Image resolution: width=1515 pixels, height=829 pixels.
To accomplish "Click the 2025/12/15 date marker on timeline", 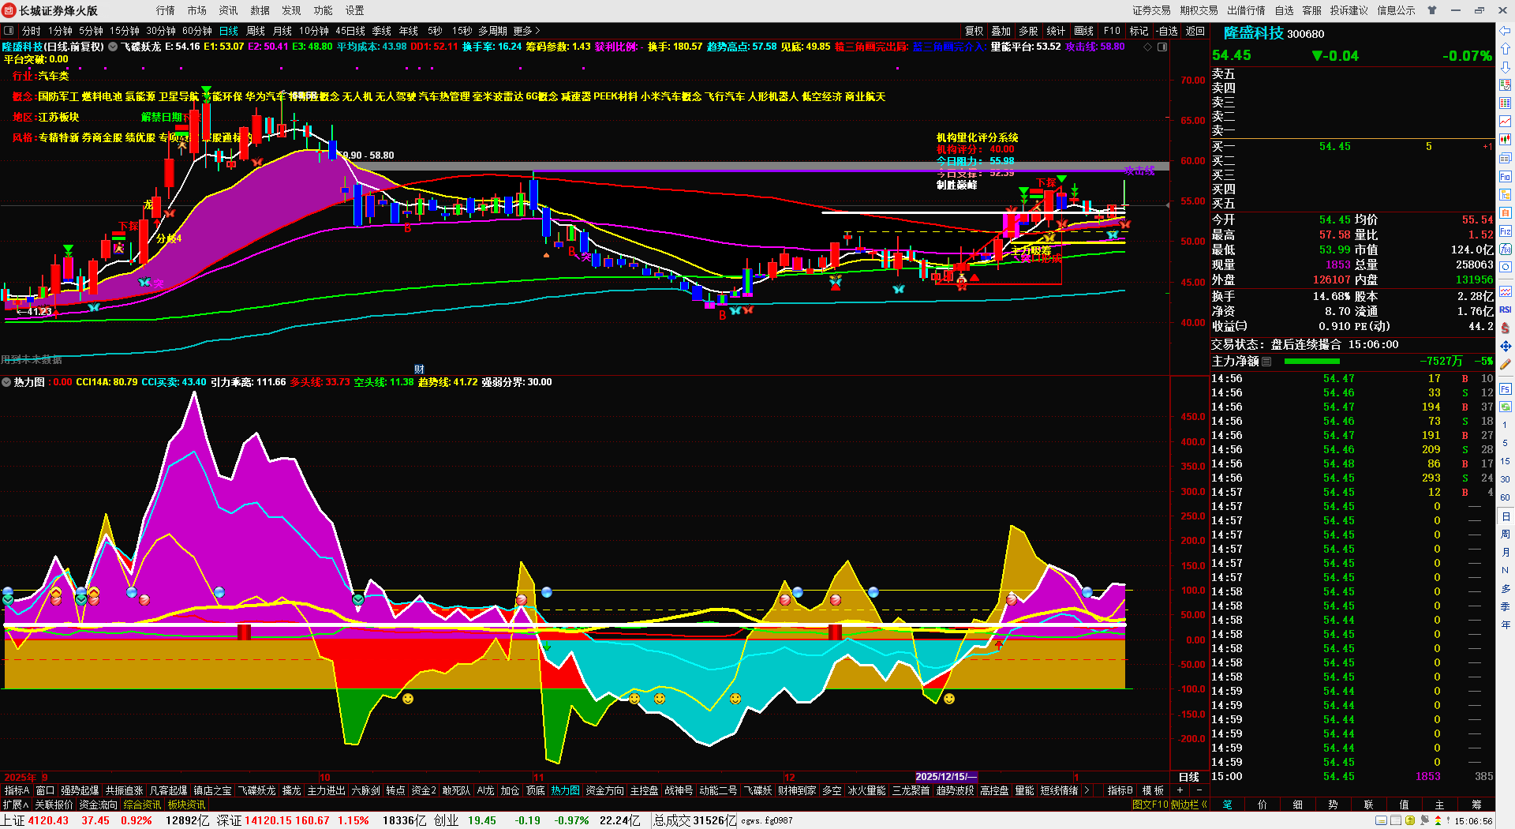I will 946,777.
